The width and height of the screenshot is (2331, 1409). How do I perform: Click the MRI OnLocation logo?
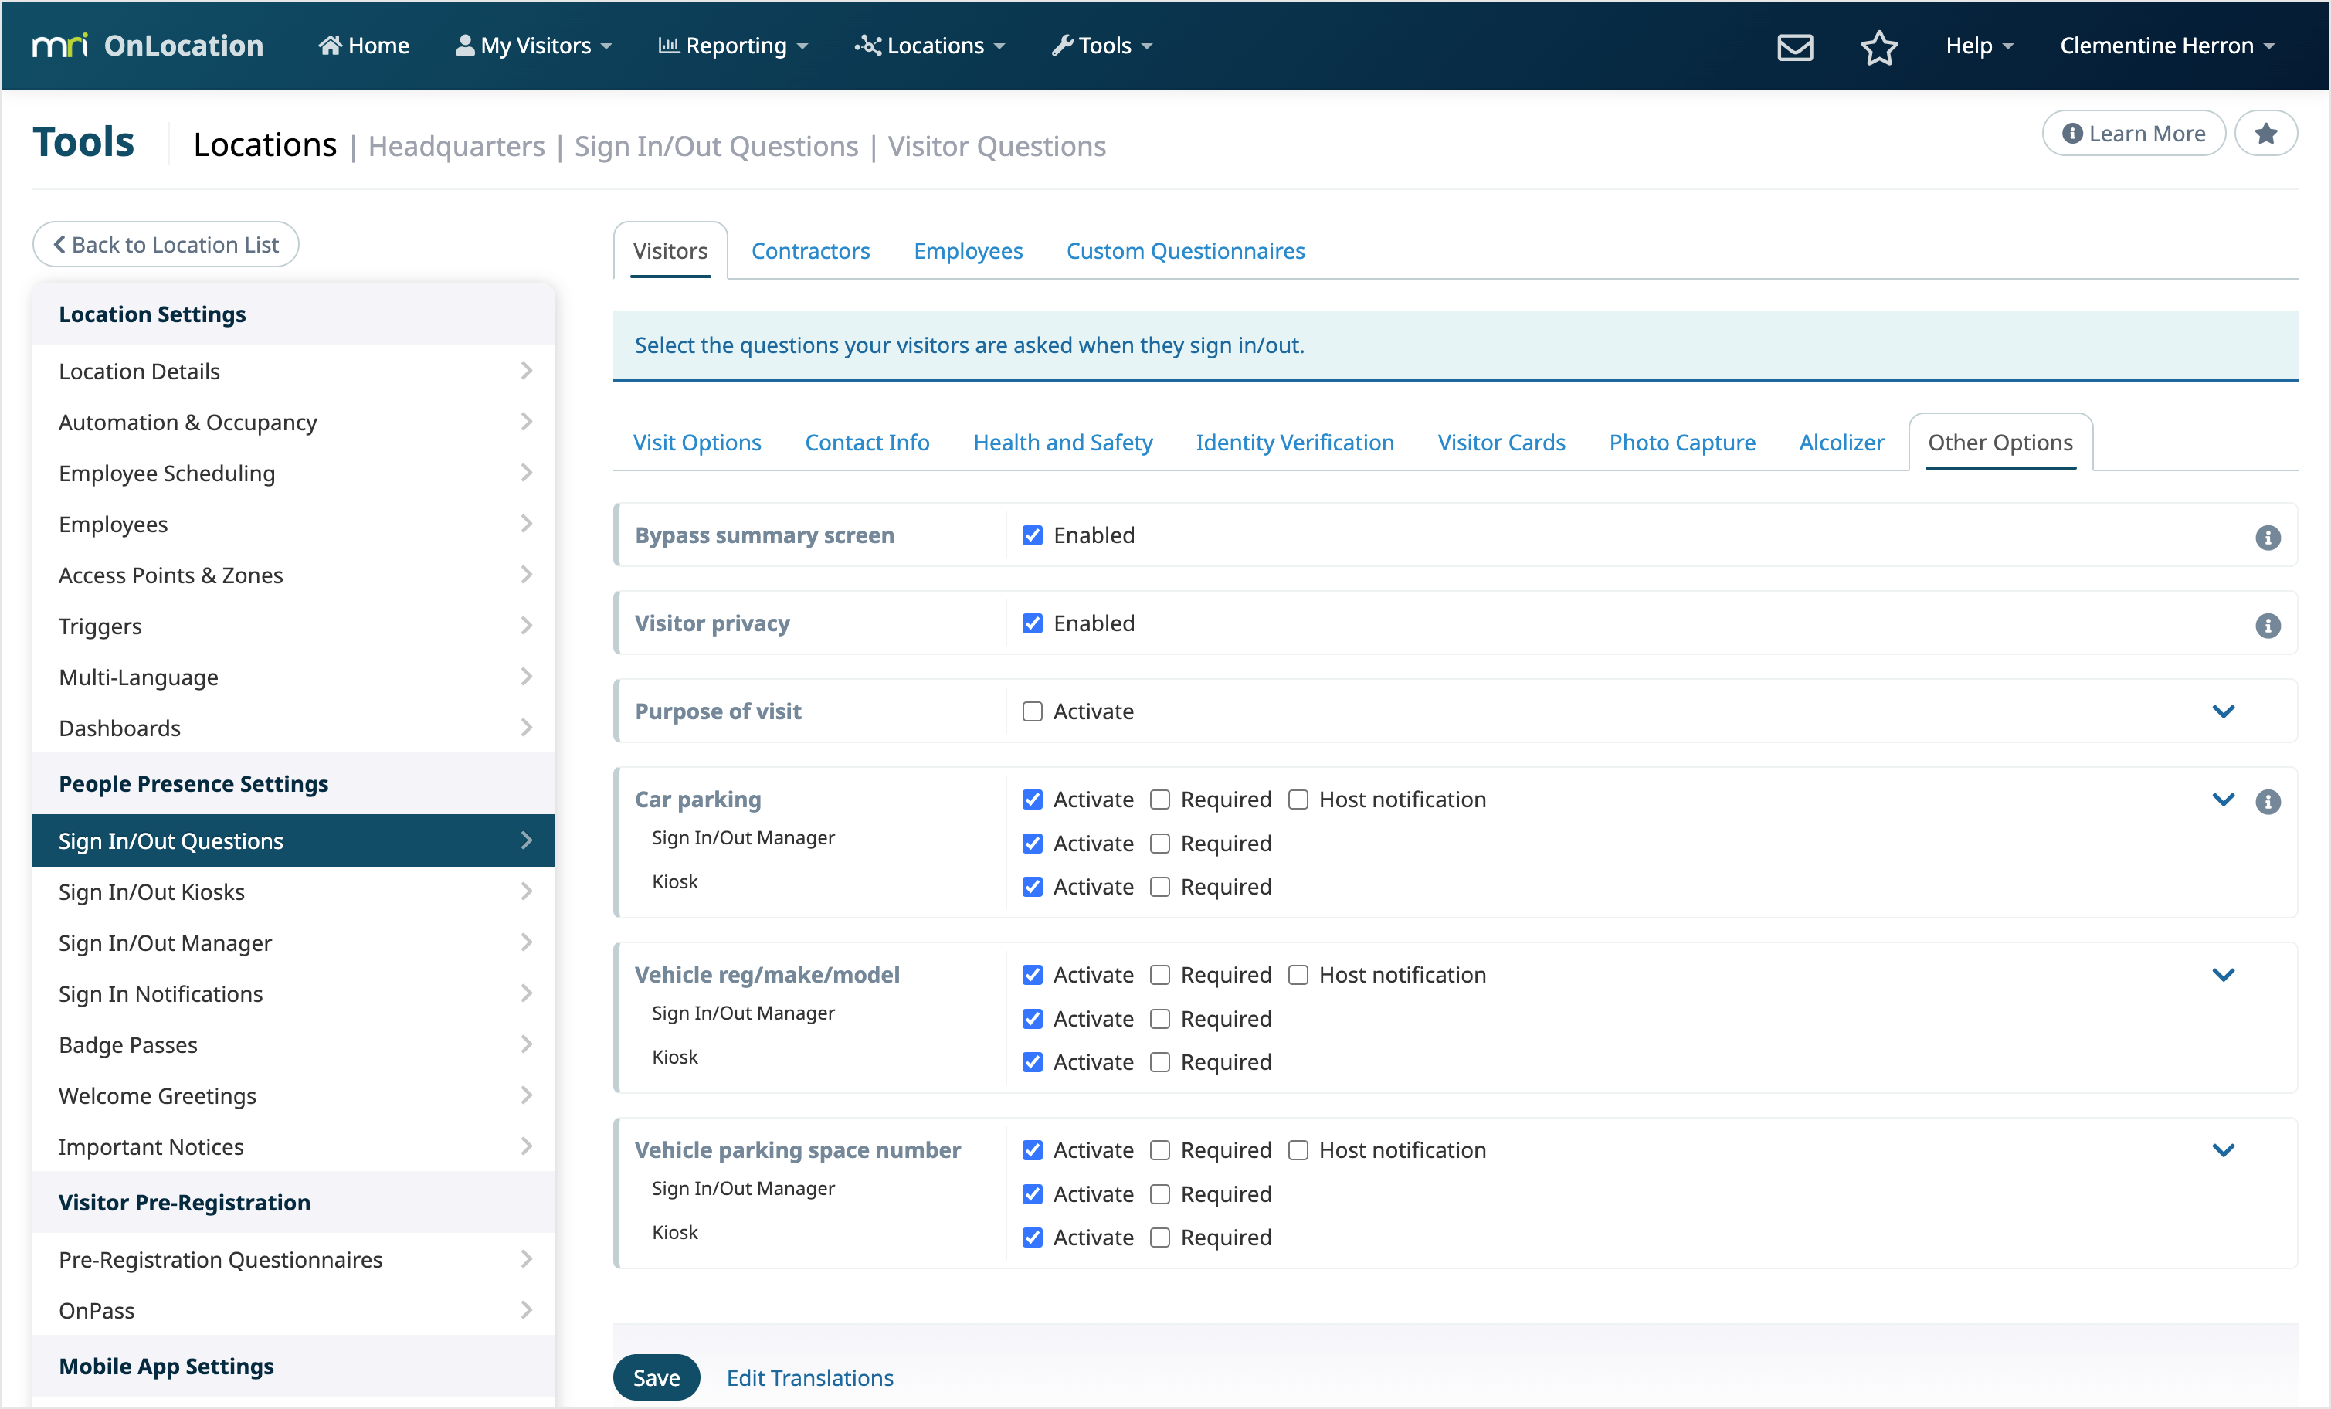148,46
